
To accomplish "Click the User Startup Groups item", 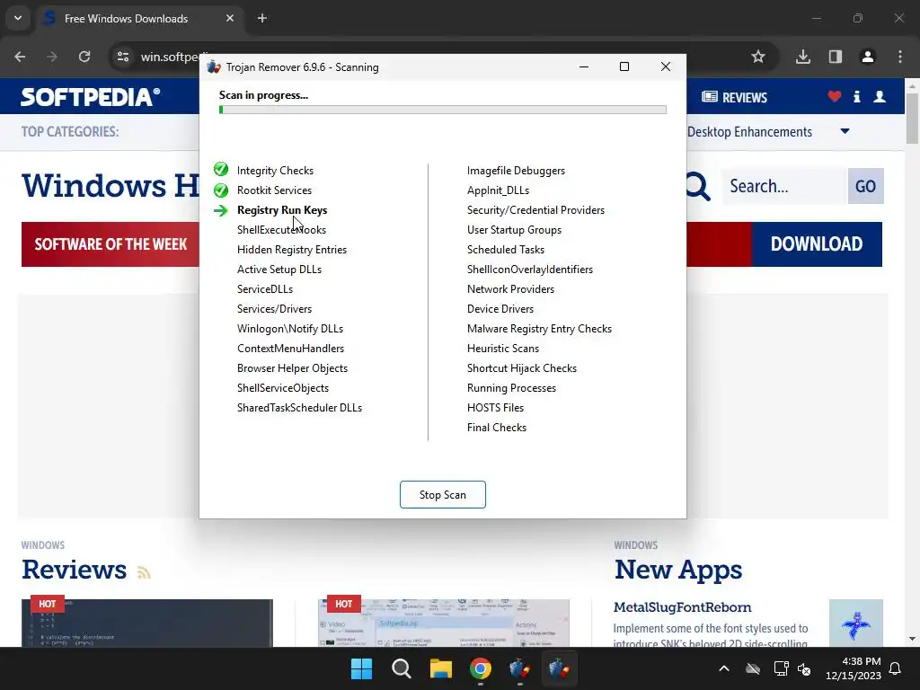I will [514, 230].
